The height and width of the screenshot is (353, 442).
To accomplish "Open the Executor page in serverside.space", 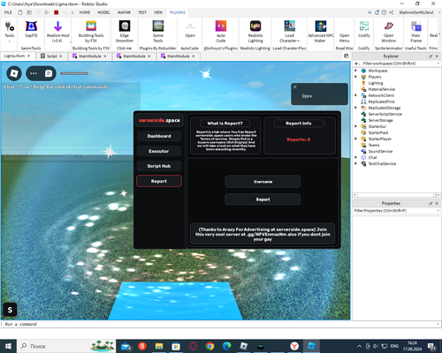I will (x=159, y=151).
